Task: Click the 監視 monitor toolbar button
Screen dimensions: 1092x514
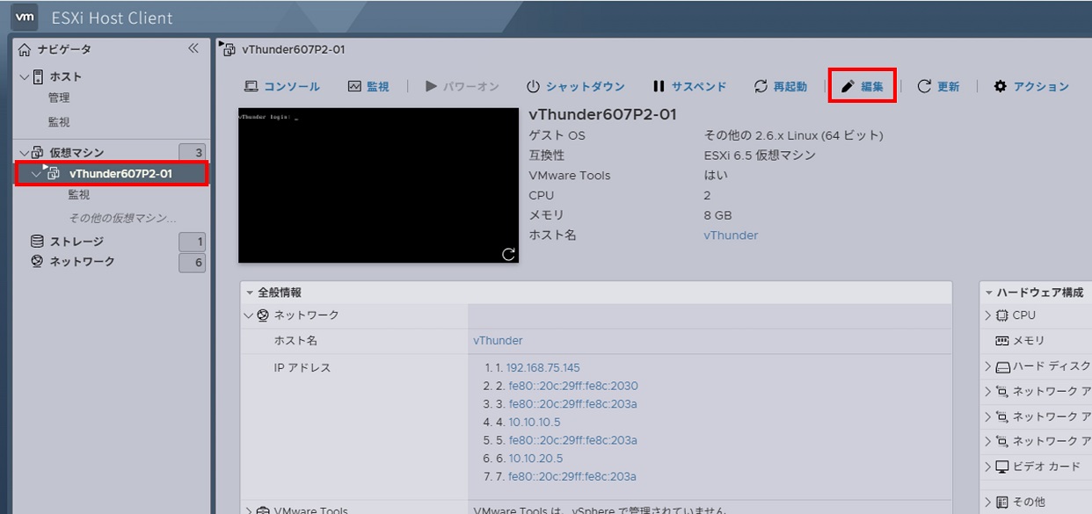Action: [368, 86]
